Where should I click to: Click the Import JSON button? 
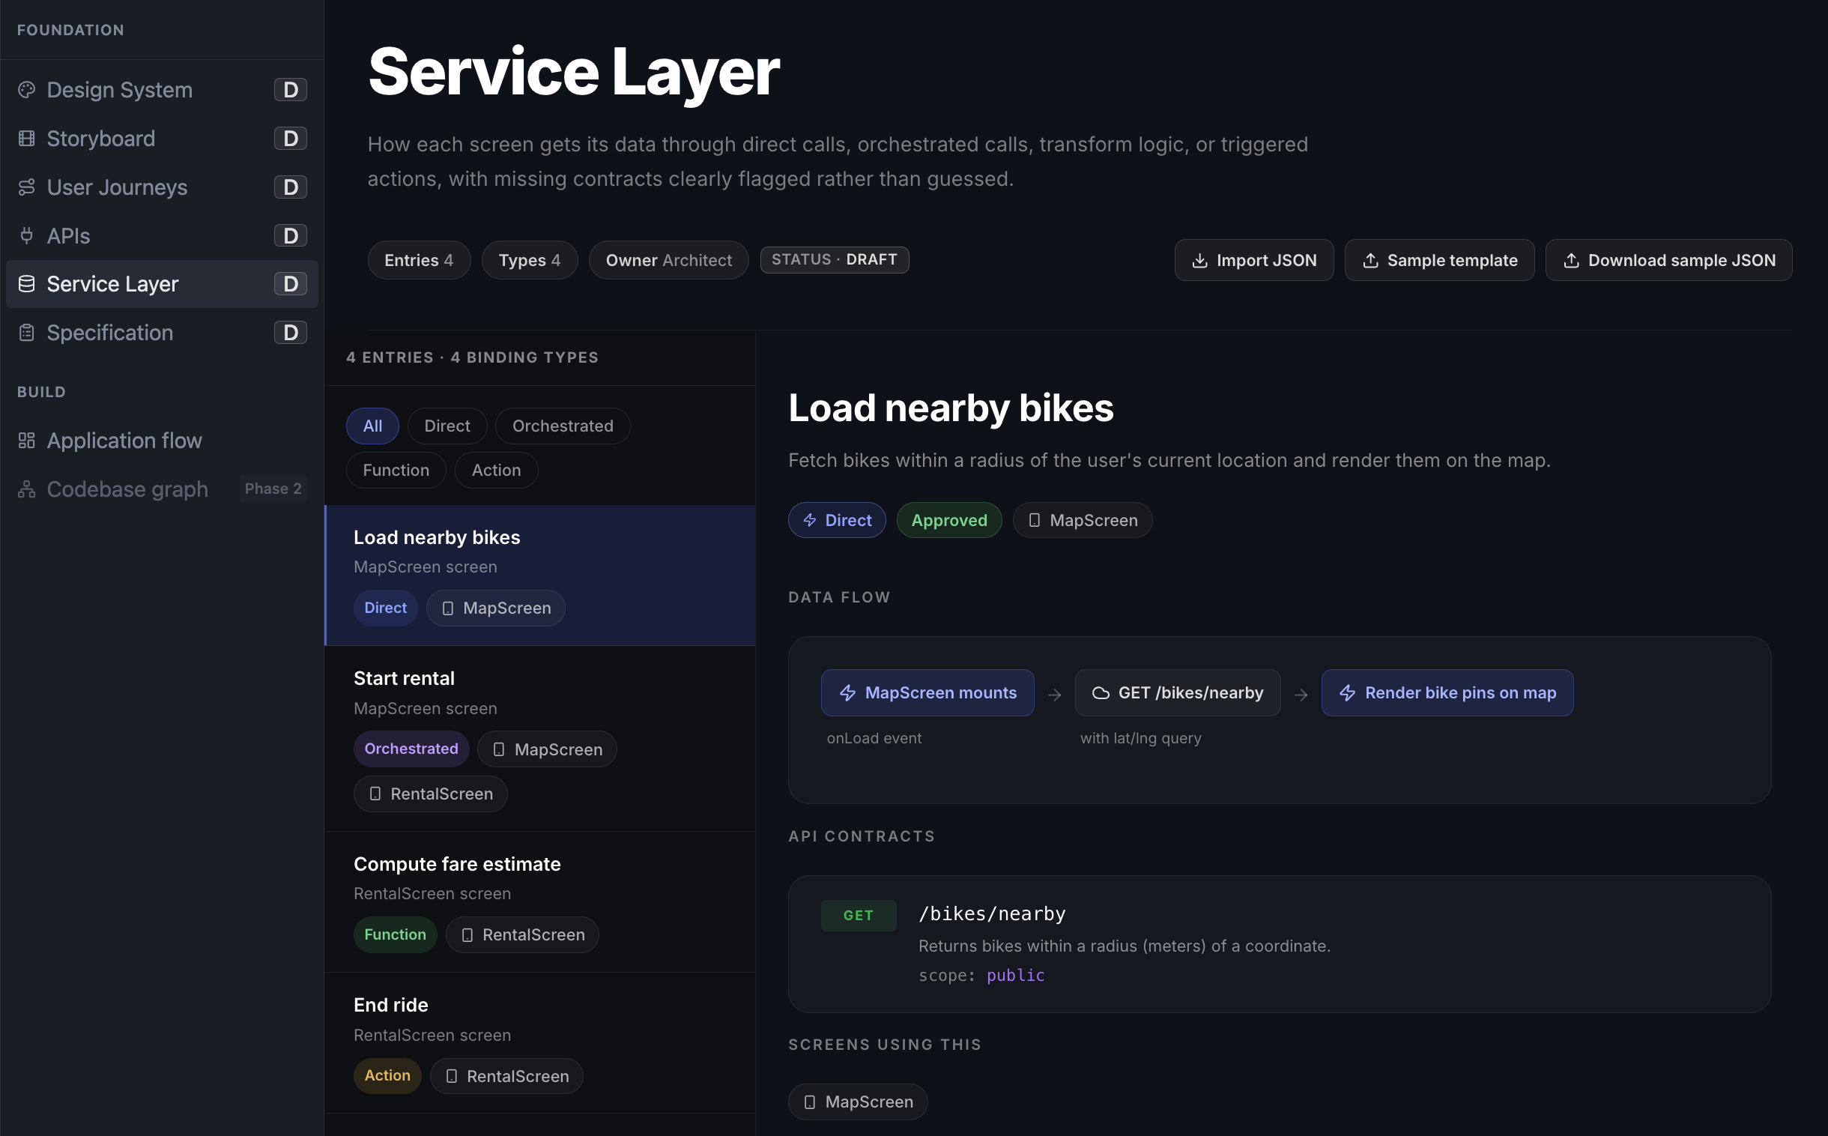pos(1254,261)
